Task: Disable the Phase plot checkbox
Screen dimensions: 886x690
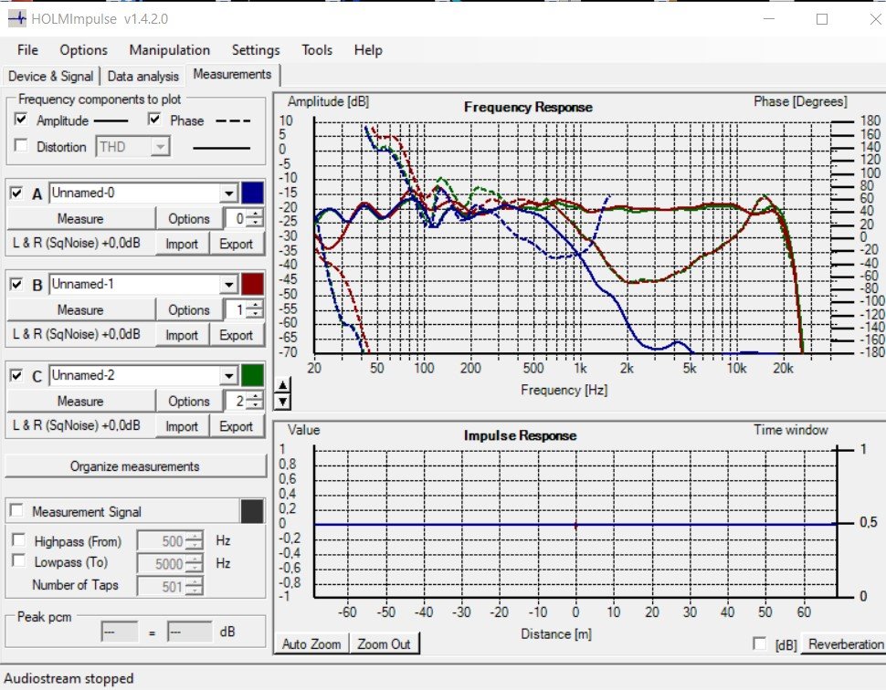Action: point(153,120)
